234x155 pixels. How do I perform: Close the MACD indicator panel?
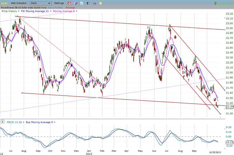(x=2, y=122)
